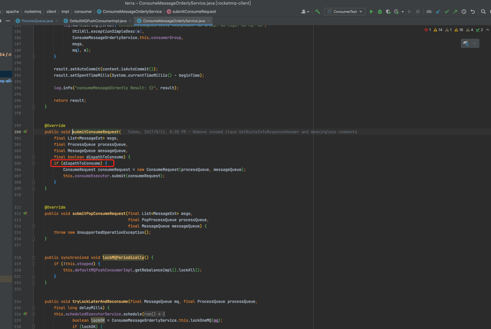The image size is (491, 329).
Task: Build project with the hammer icon
Action: 317,12
